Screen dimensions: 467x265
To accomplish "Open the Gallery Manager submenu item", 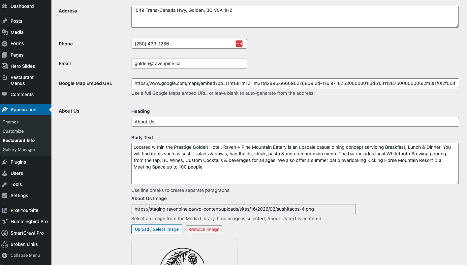I will [x=19, y=149].
